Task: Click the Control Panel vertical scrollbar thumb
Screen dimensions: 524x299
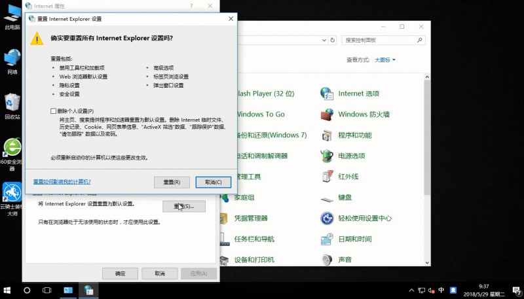Action: coord(427,137)
